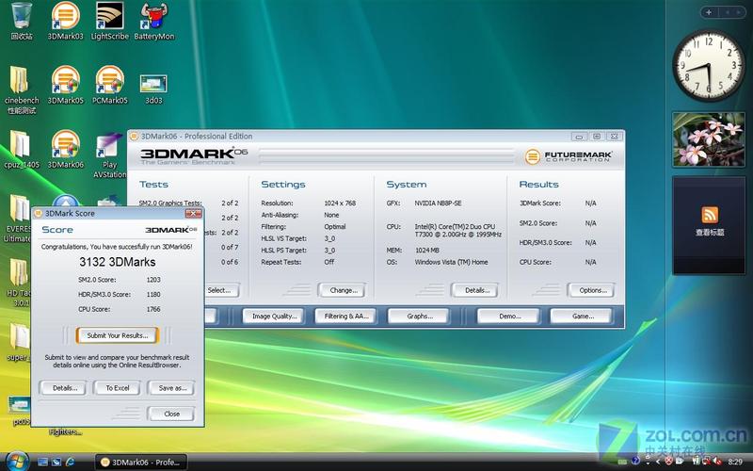The height and width of the screenshot is (471, 753).
Task: Open the Windows Start orb
Action: (x=18, y=462)
